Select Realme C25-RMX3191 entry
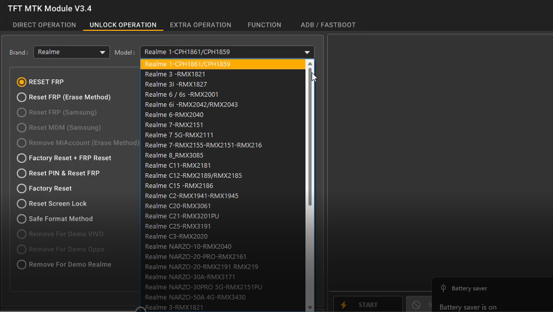 [223, 227]
